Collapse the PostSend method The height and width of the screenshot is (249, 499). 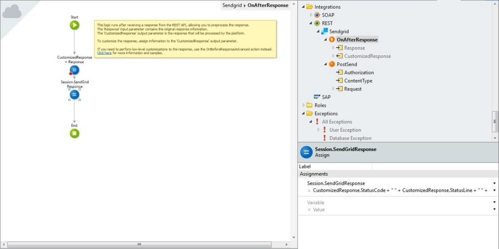tap(326, 64)
